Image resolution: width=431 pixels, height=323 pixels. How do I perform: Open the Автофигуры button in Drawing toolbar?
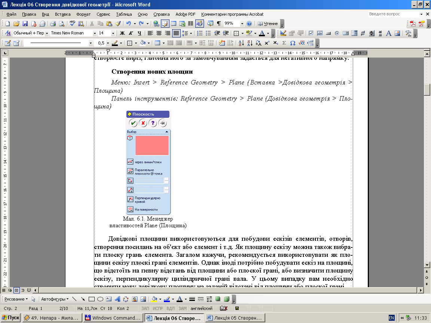(x=55, y=299)
